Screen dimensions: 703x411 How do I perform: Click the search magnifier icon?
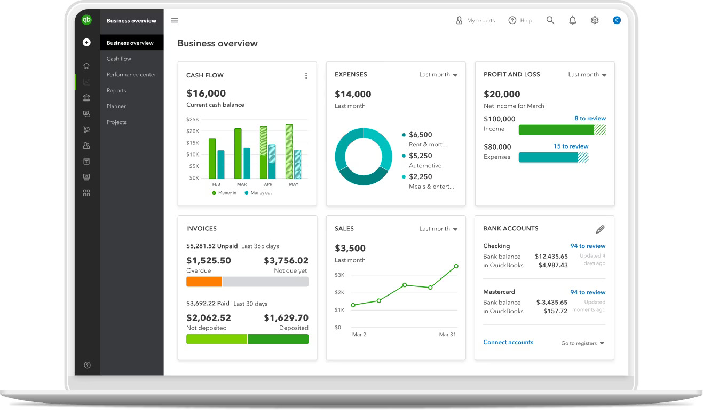(x=550, y=20)
